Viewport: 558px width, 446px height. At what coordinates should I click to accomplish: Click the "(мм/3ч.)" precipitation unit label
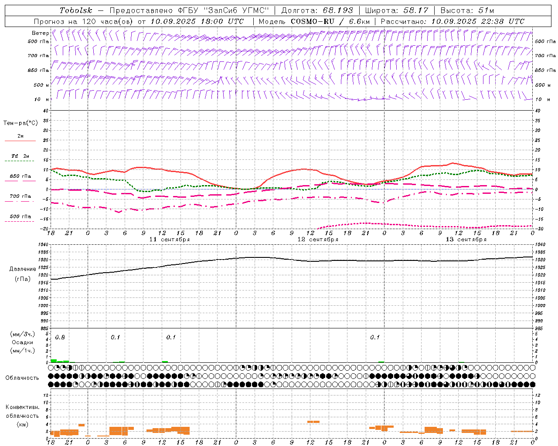[x=23, y=334]
